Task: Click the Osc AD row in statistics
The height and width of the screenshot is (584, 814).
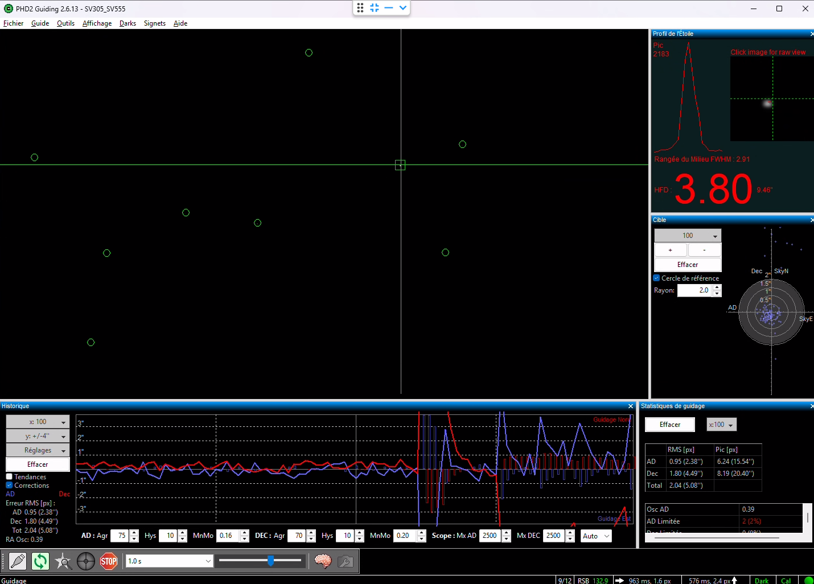Action: tap(723, 509)
